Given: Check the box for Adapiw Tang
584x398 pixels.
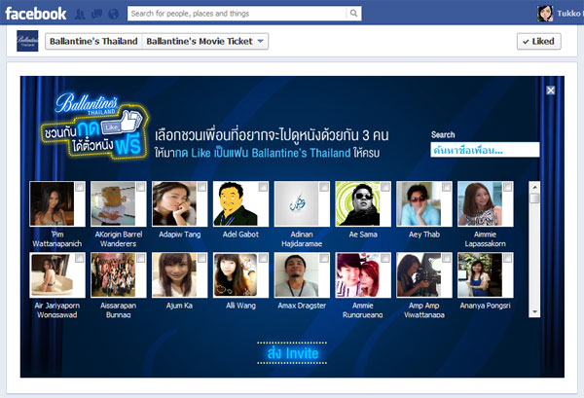Looking at the screenshot, I should (201, 187).
